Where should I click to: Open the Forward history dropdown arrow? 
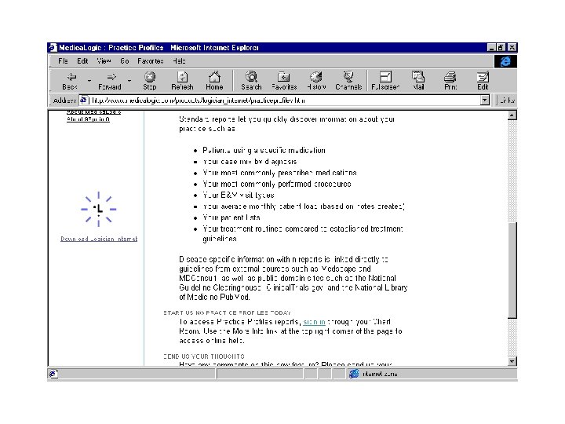129,81
